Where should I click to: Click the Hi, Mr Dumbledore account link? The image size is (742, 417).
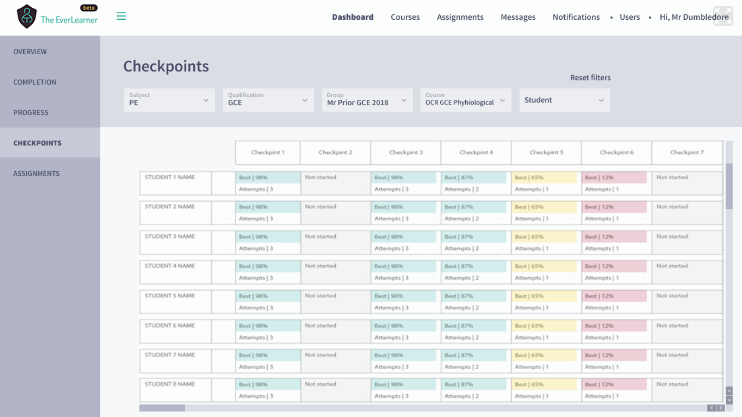(694, 17)
